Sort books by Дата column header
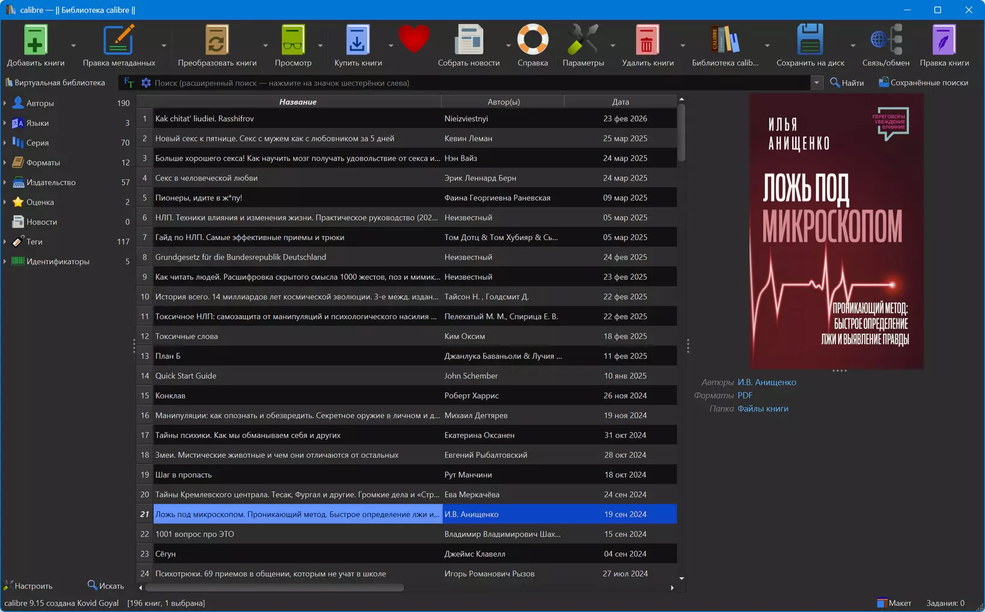The width and height of the screenshot is (985, 612). (620, 102)
